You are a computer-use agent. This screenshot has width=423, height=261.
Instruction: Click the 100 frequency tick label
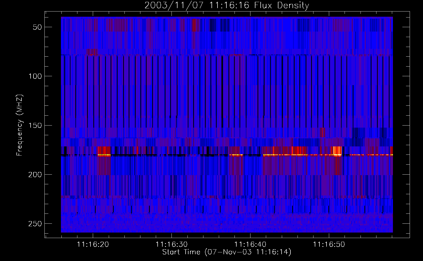[x=35, y=76]
